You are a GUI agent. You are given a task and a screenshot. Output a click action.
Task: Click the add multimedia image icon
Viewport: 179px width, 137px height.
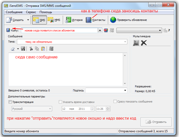click(x=136, y=43)
